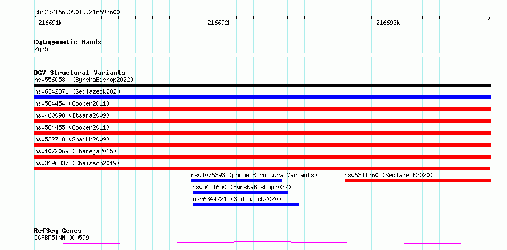Select the Cytogenetic Bands track title
507x250 pixels.
click(68, 42)
